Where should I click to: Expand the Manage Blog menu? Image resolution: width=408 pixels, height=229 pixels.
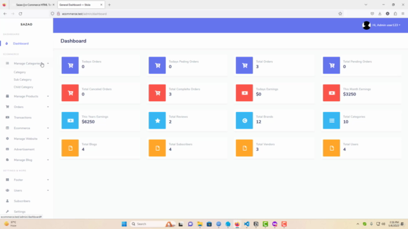point(27,160)
